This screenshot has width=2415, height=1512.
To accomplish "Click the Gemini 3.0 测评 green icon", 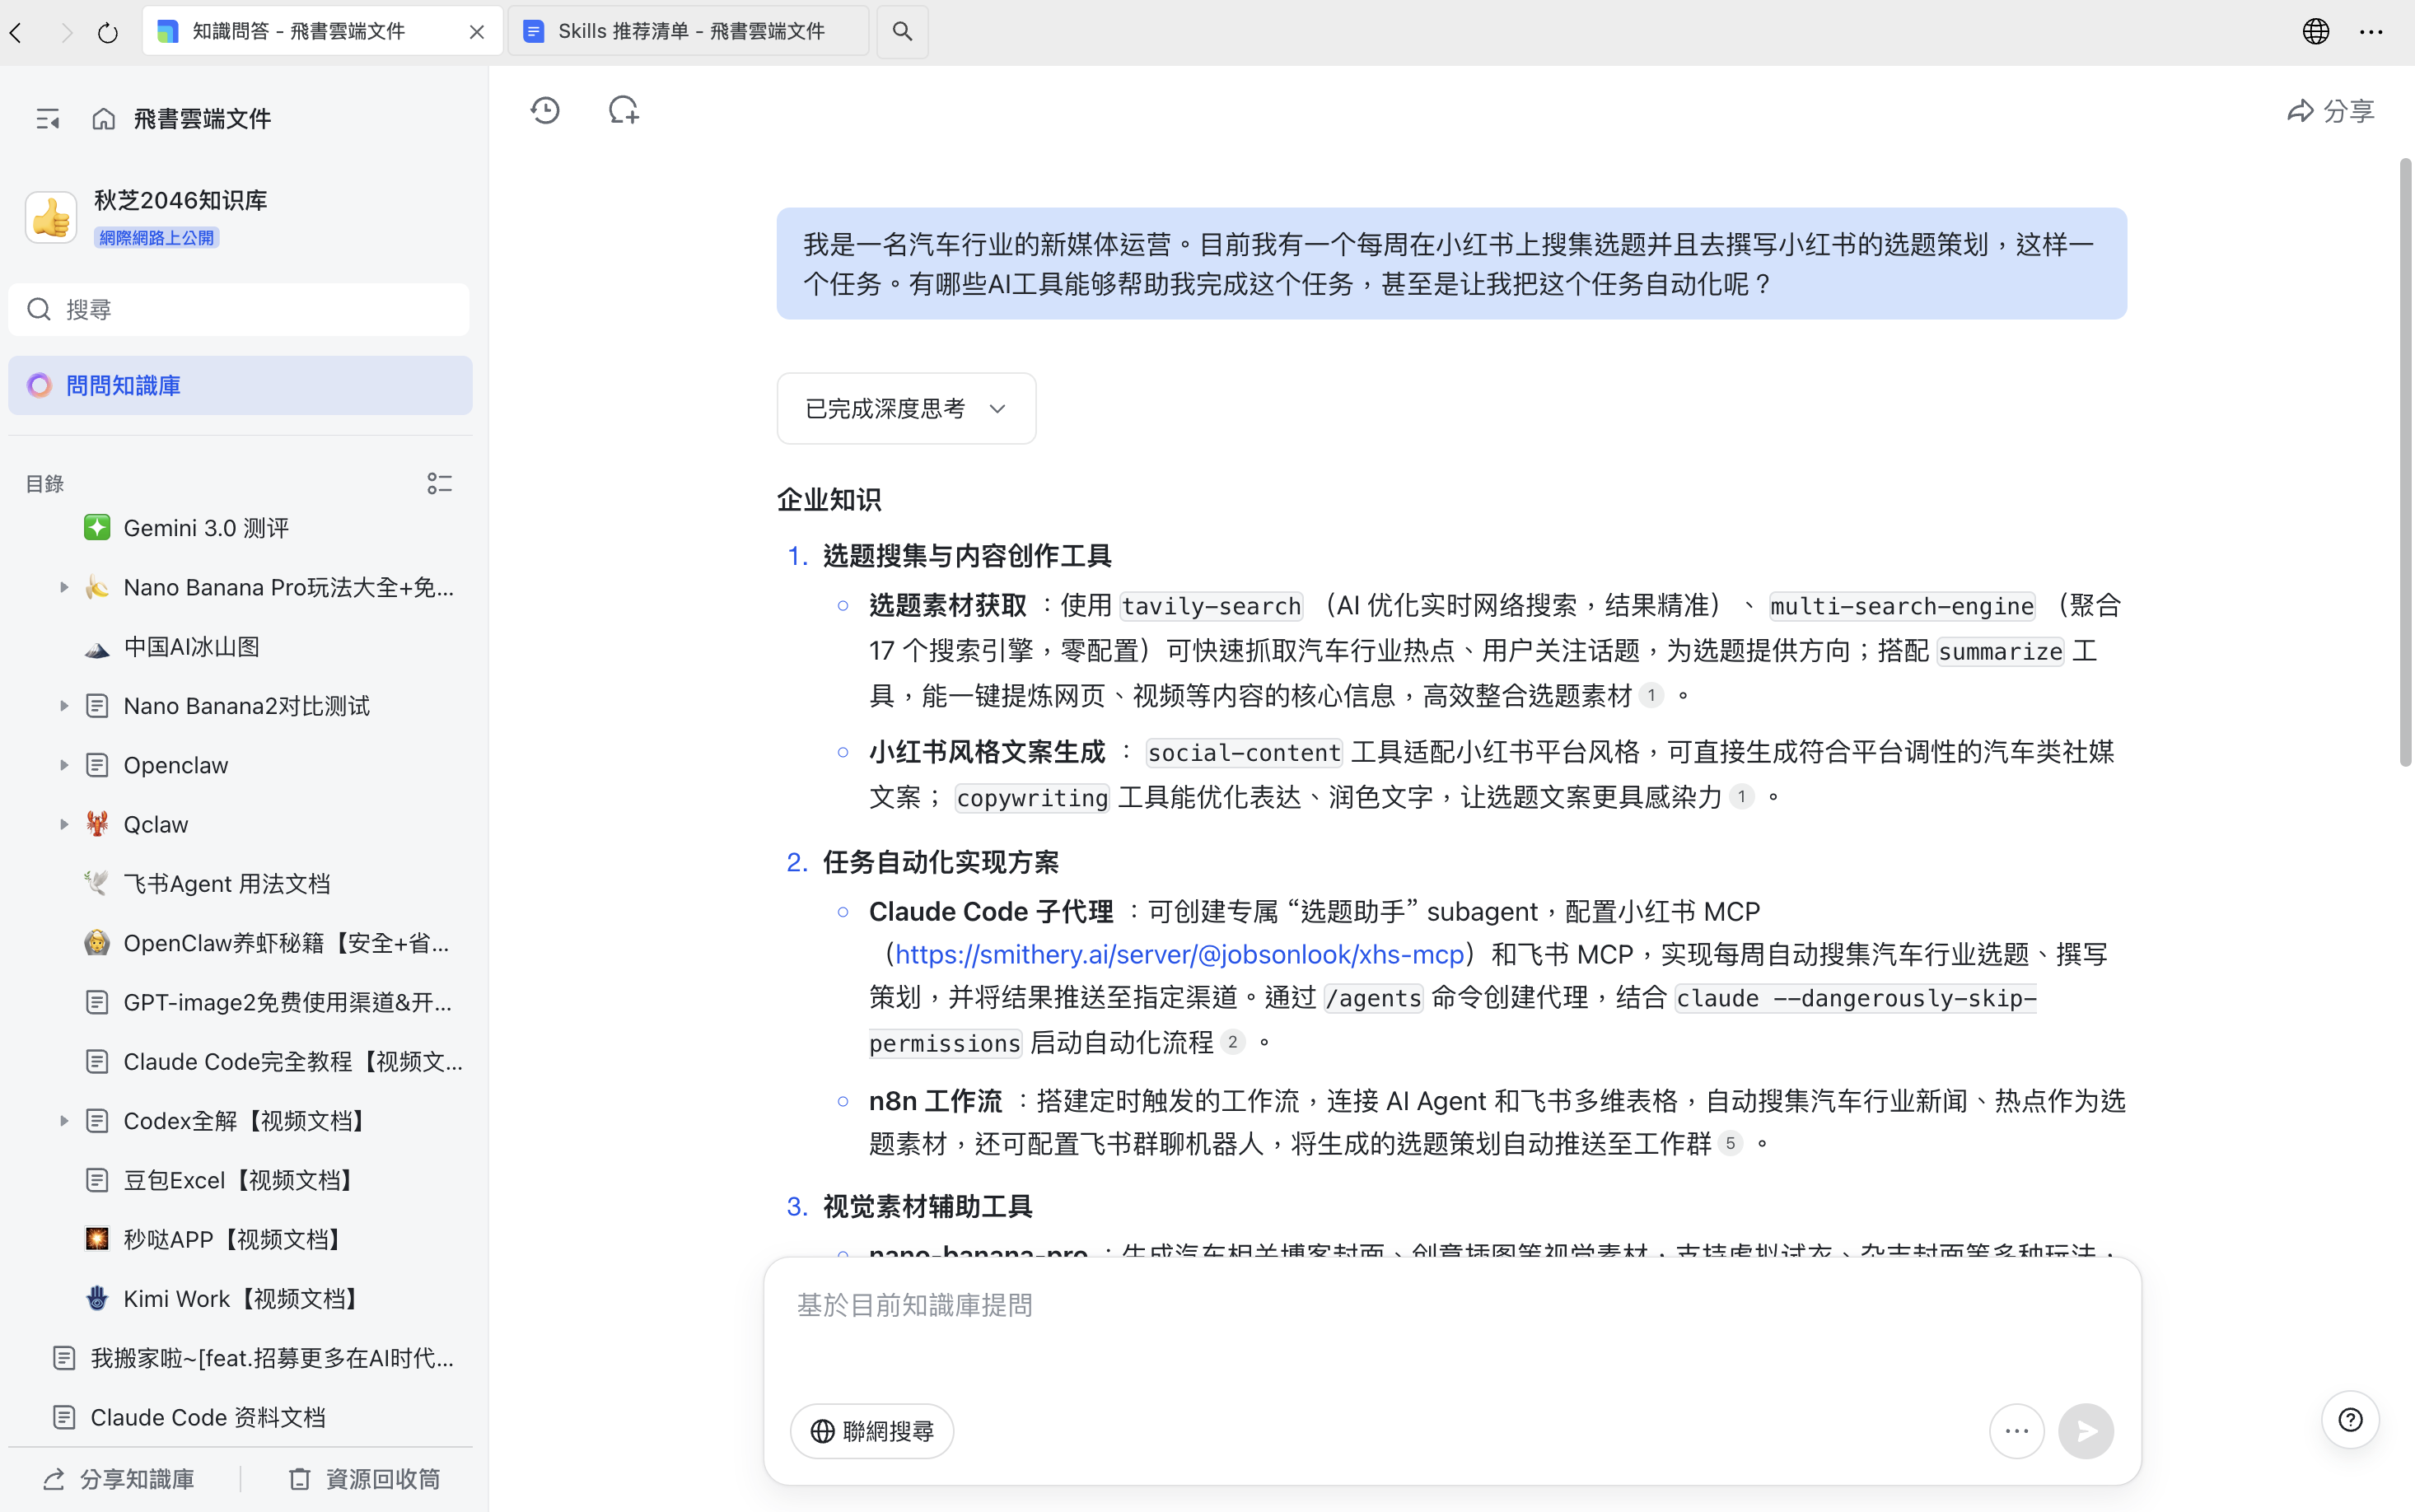I will point(97,528).
